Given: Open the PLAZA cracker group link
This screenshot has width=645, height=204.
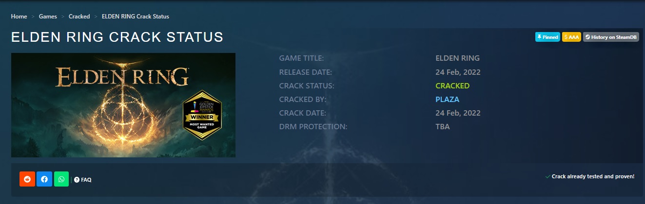Looking at the screenshot, I should [447, 100].
